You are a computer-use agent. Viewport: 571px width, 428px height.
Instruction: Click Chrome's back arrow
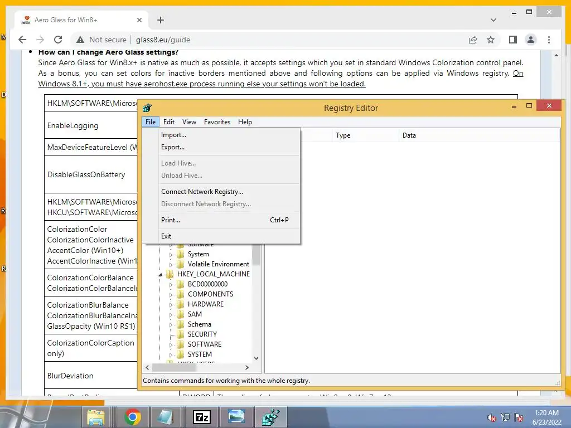(22, 40)
